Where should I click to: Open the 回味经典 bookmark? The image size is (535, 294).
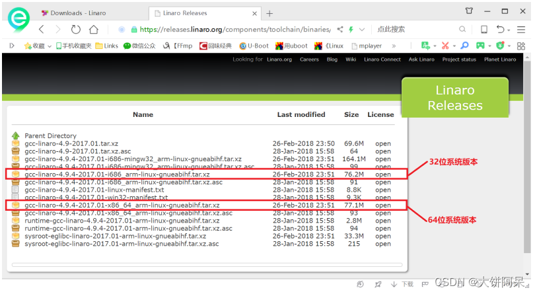click(x=215, y=46)
